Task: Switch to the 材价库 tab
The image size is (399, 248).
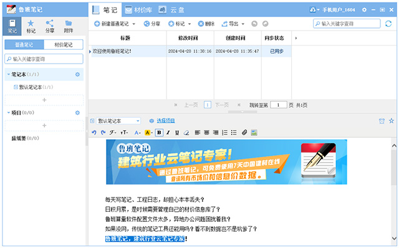Action: pyautogui.click(x=138, y=10)
